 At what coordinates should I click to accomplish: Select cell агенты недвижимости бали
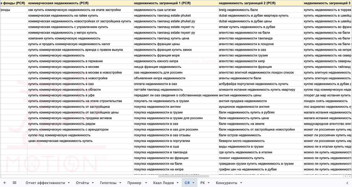[x=260, y=78]
